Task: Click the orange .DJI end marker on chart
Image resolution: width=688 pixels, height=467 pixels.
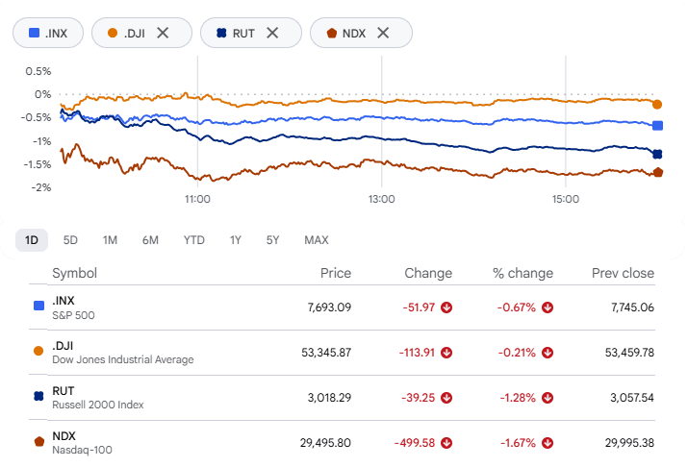Action: tap(657, 105)
